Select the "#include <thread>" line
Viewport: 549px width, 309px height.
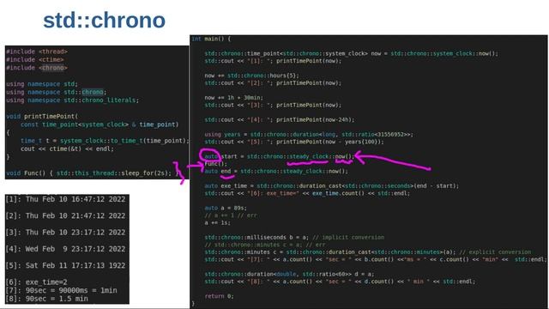click(x=37, y=51)
